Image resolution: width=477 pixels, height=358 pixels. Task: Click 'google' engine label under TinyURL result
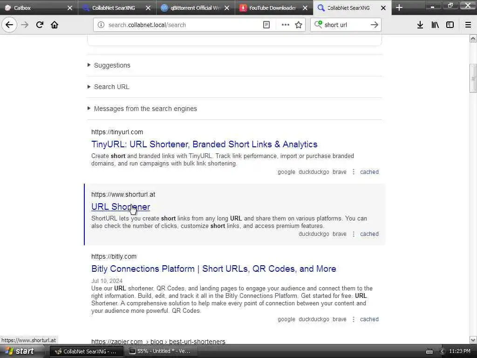(x=286, y=172)
